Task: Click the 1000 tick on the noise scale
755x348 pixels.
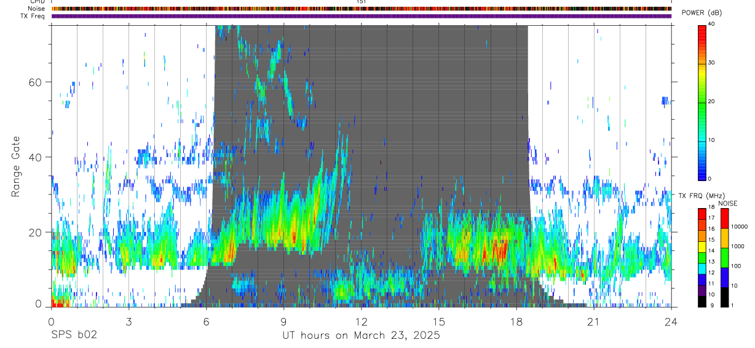Action: click(737, 246)
